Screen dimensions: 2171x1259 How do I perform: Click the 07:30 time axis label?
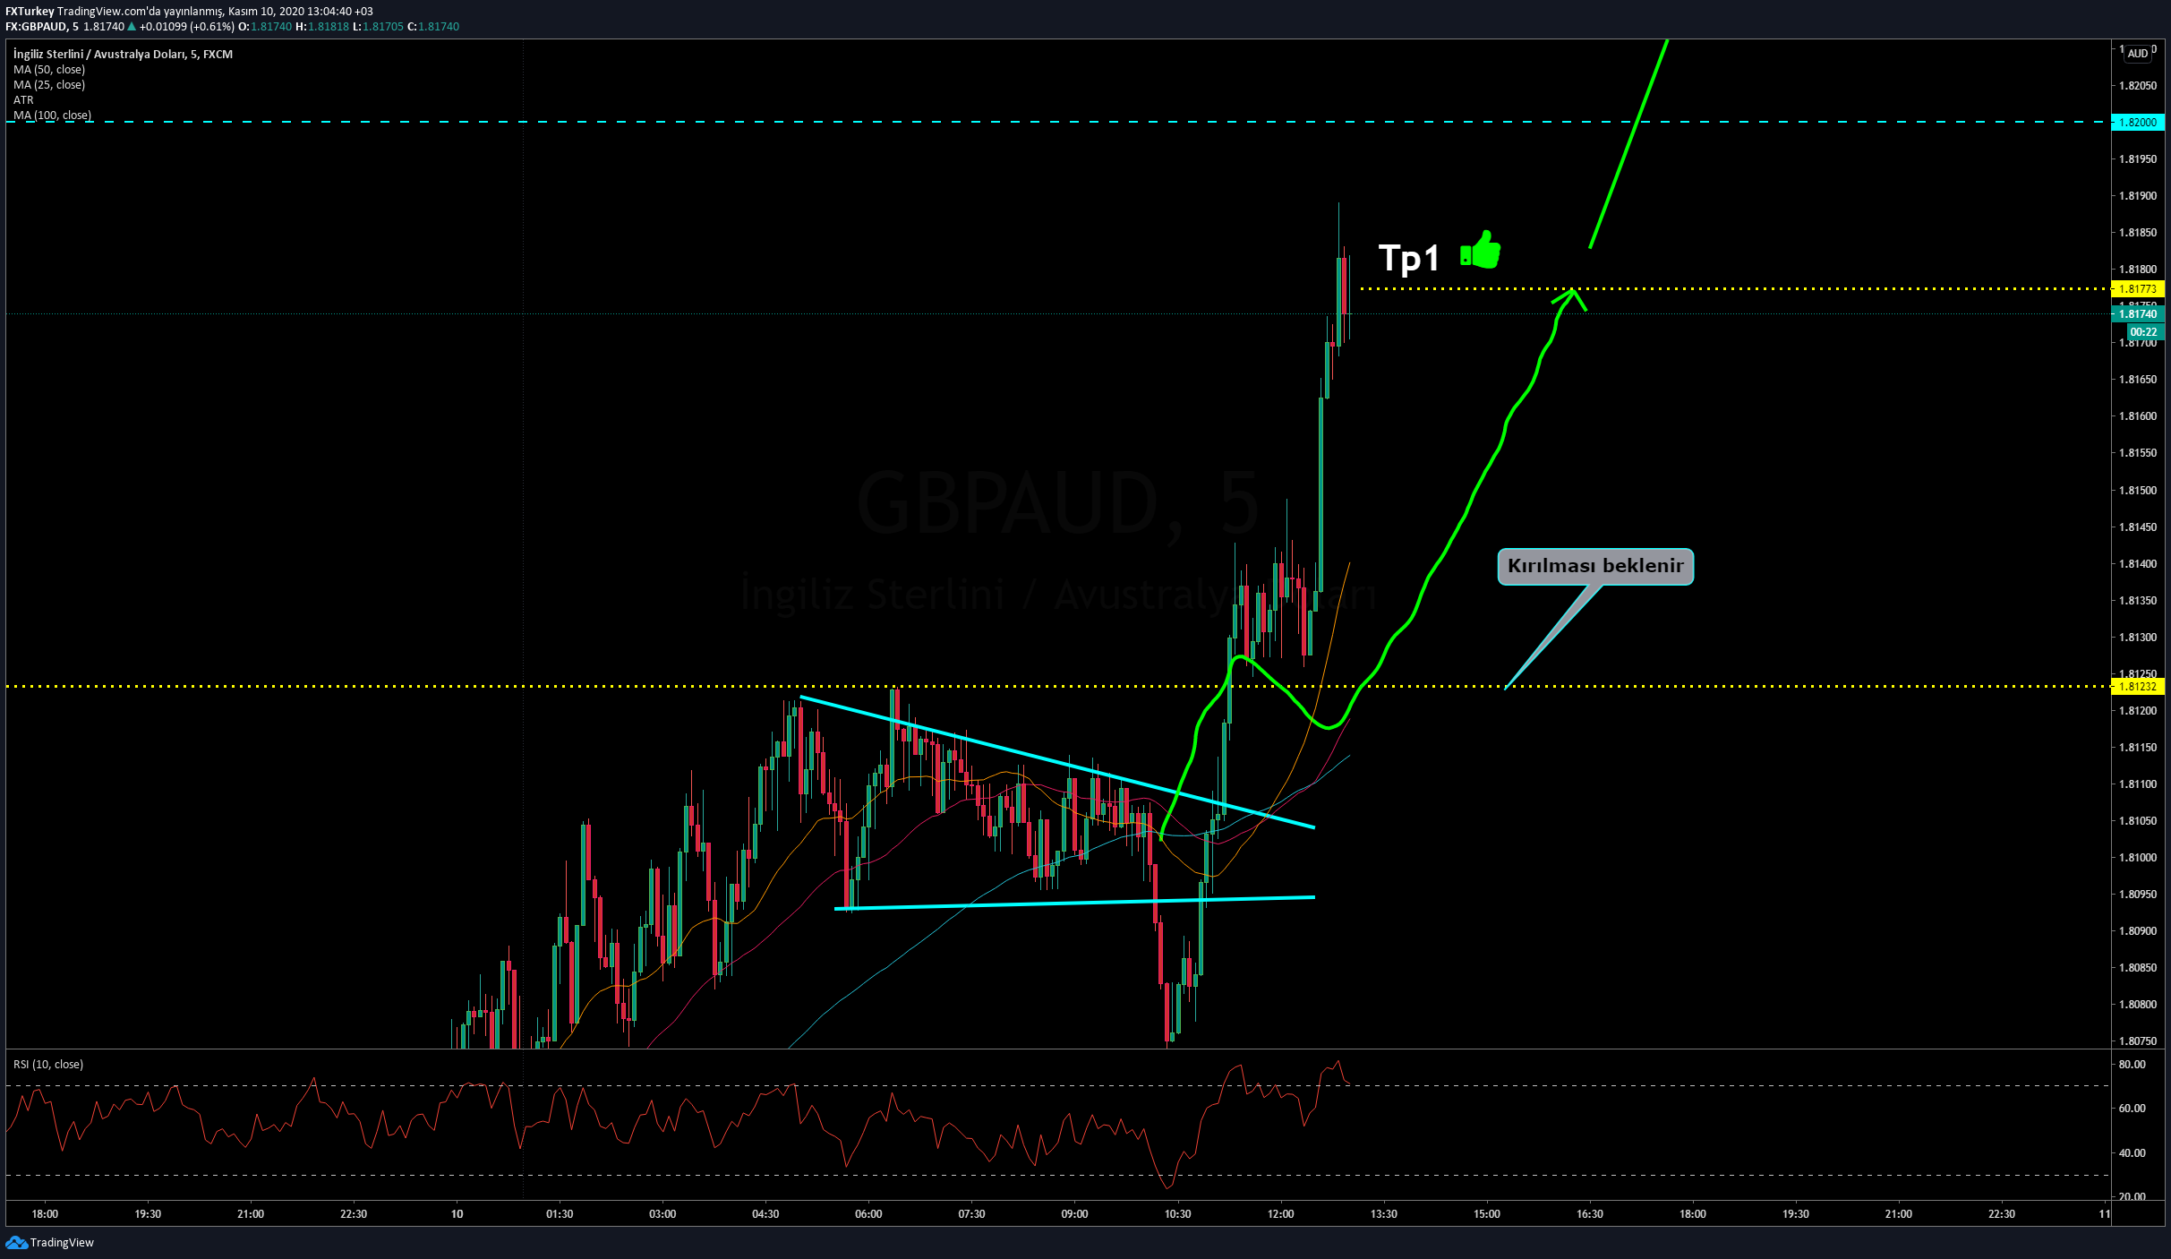tap(971, 1214)
